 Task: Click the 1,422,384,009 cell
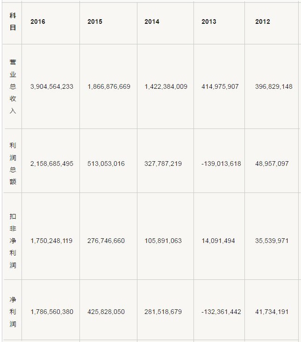(x=166, y=86)
